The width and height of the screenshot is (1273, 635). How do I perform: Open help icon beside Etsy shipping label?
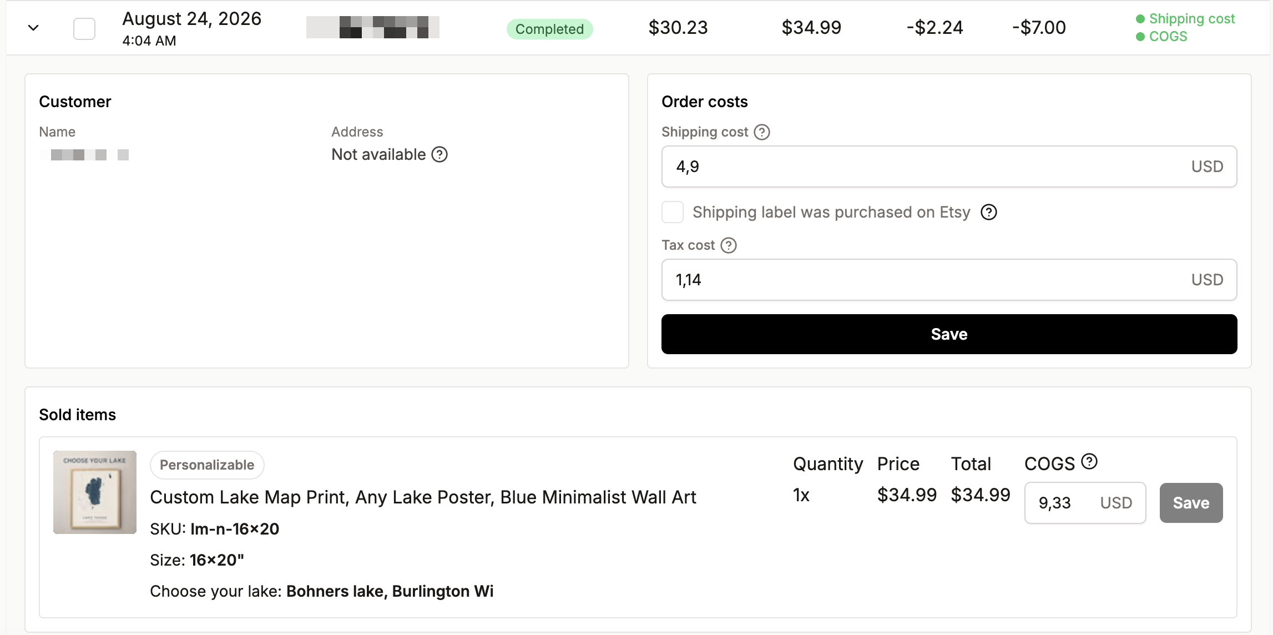pyautogui.click(x=989, y=212)
